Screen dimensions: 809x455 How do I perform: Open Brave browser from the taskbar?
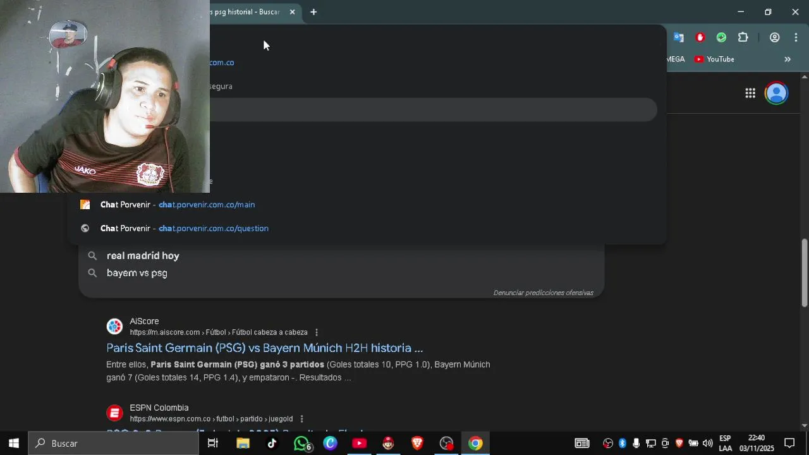coord(417,443)
